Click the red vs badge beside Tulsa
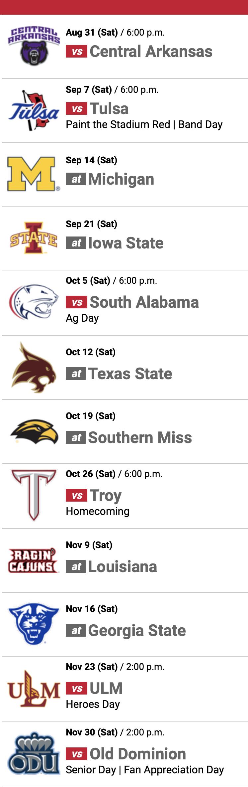This screenshot has width=248, height=787. 76,109
